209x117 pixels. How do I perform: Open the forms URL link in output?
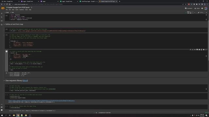pos(41,101)
